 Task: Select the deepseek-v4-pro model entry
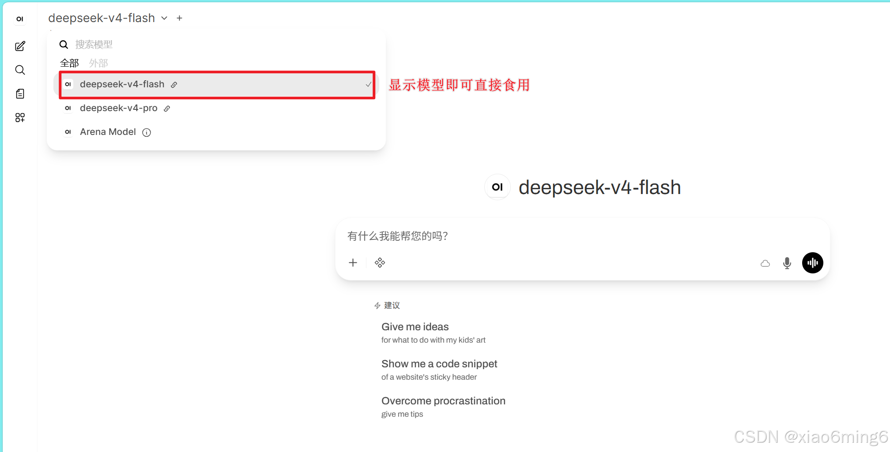point(216,108)
